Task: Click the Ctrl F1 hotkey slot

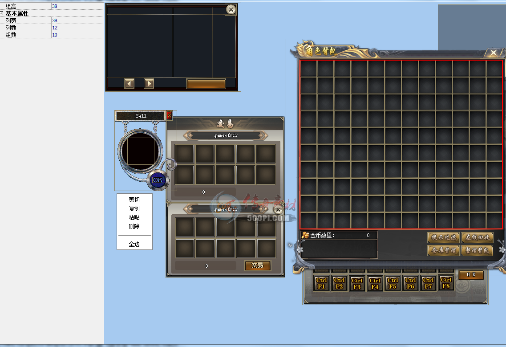Action: point(321,283)
